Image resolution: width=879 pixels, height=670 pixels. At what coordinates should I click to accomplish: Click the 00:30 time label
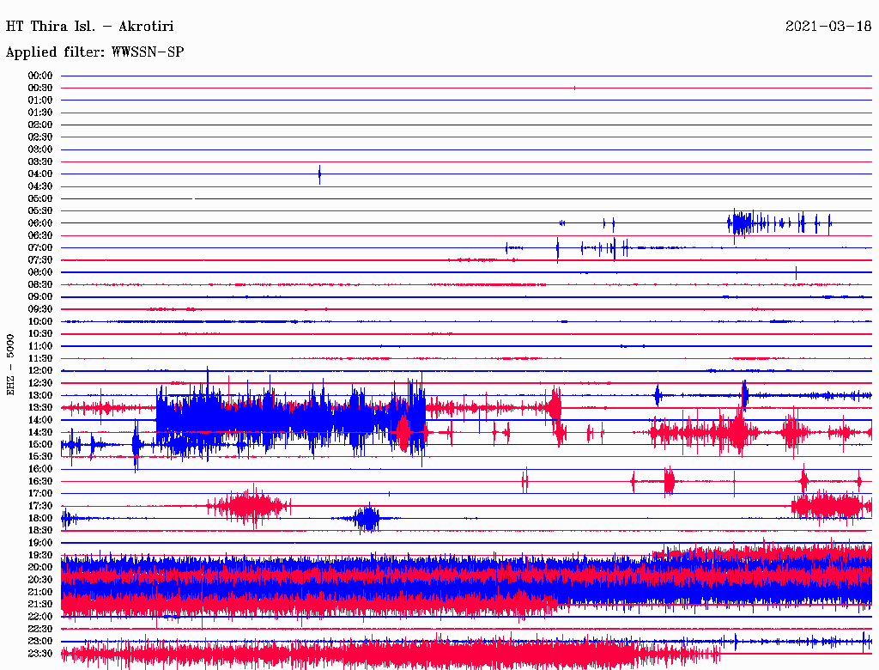coord(40,88)
